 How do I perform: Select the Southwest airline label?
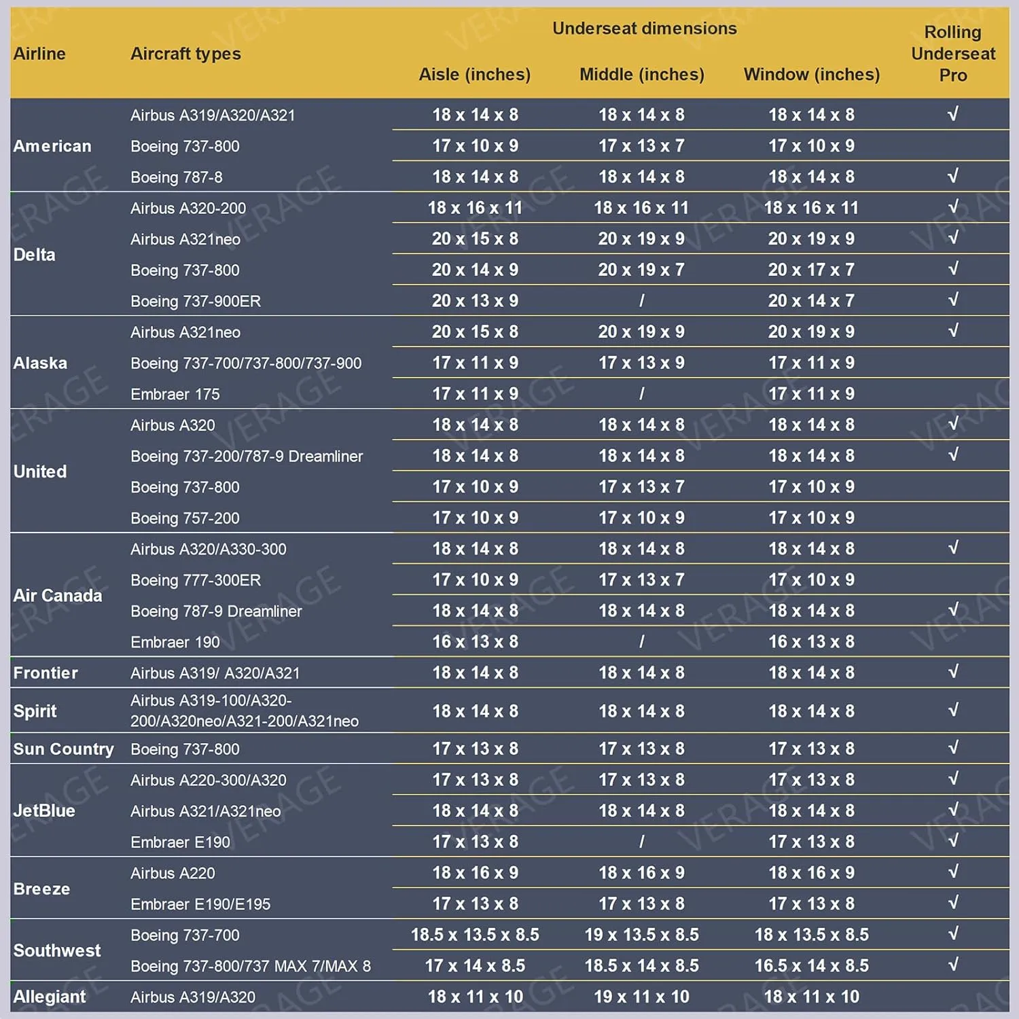click(x=57, y=950)
